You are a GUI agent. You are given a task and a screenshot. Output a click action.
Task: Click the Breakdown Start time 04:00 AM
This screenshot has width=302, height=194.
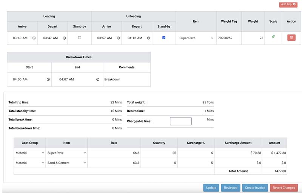coord(20,79)
